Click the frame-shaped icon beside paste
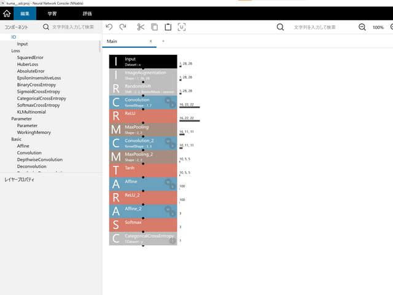The image size is (393, 295). 182,27
